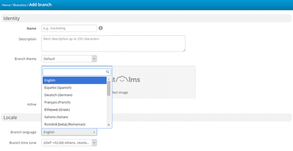Image resolution: width=293 pixels, height=151 pixels.
Task: Click the Name info icon
Action: [100, 28]
